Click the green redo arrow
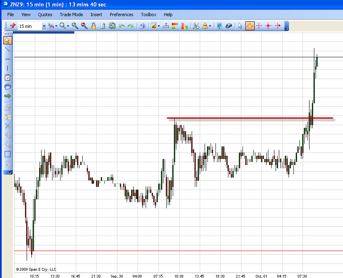The width and height of the screenshot is (343, 278). pyautogui.click(x=131, y=26)
